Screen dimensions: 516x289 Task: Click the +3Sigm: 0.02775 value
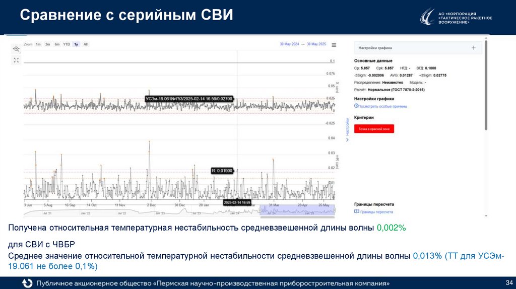click(x=433, y=76)
